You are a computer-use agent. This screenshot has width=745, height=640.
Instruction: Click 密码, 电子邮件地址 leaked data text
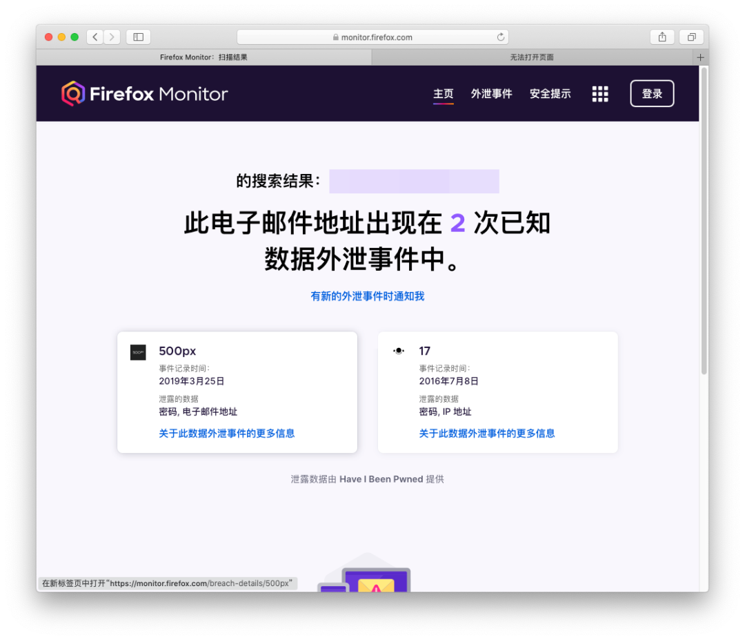click(x=198, y=411)
